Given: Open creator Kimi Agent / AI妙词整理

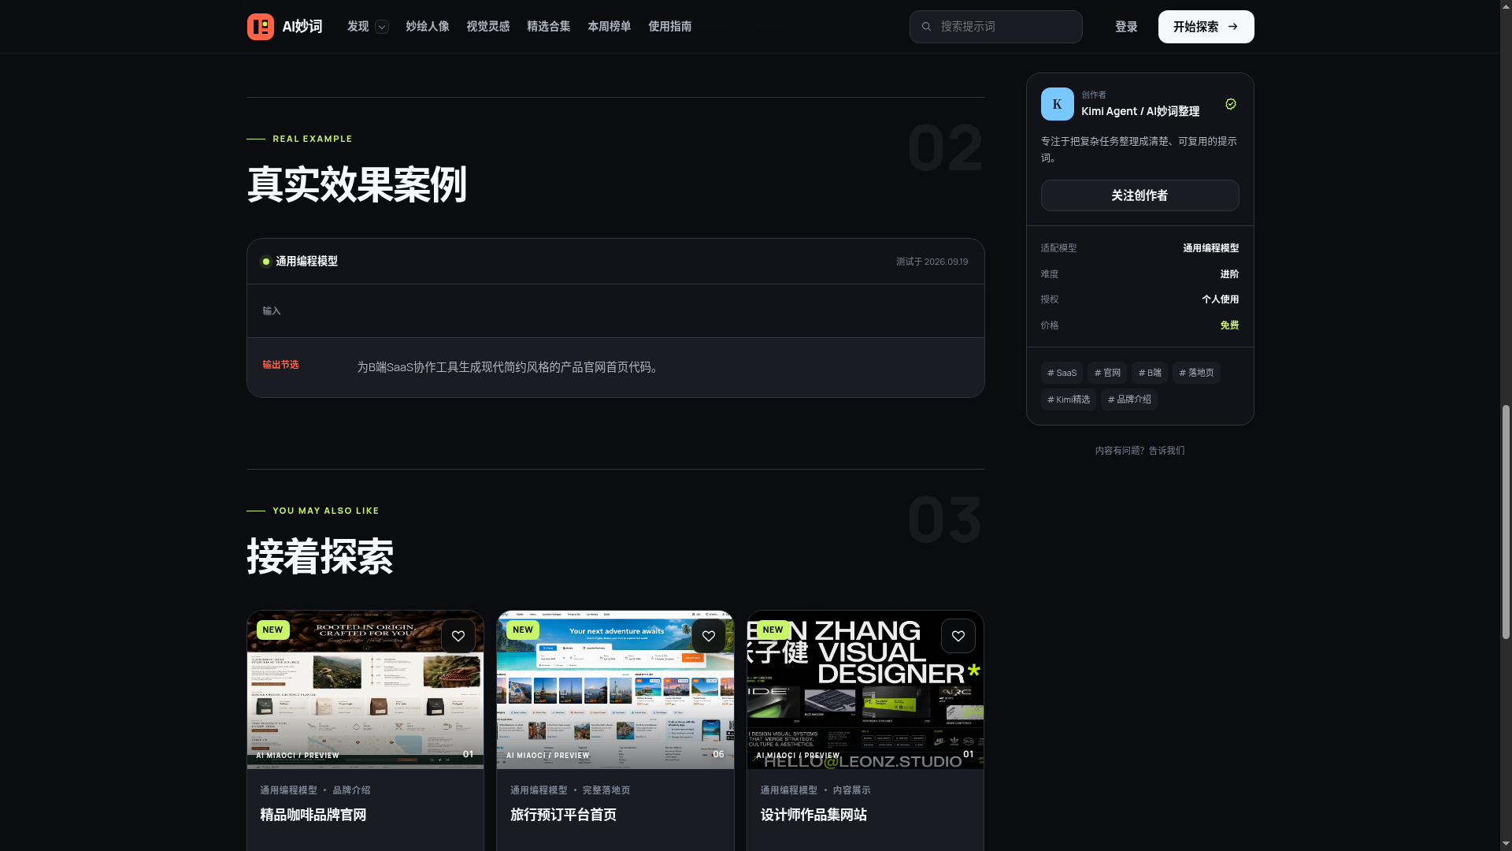Looking at the screenshot, I should click(1140, 112).
